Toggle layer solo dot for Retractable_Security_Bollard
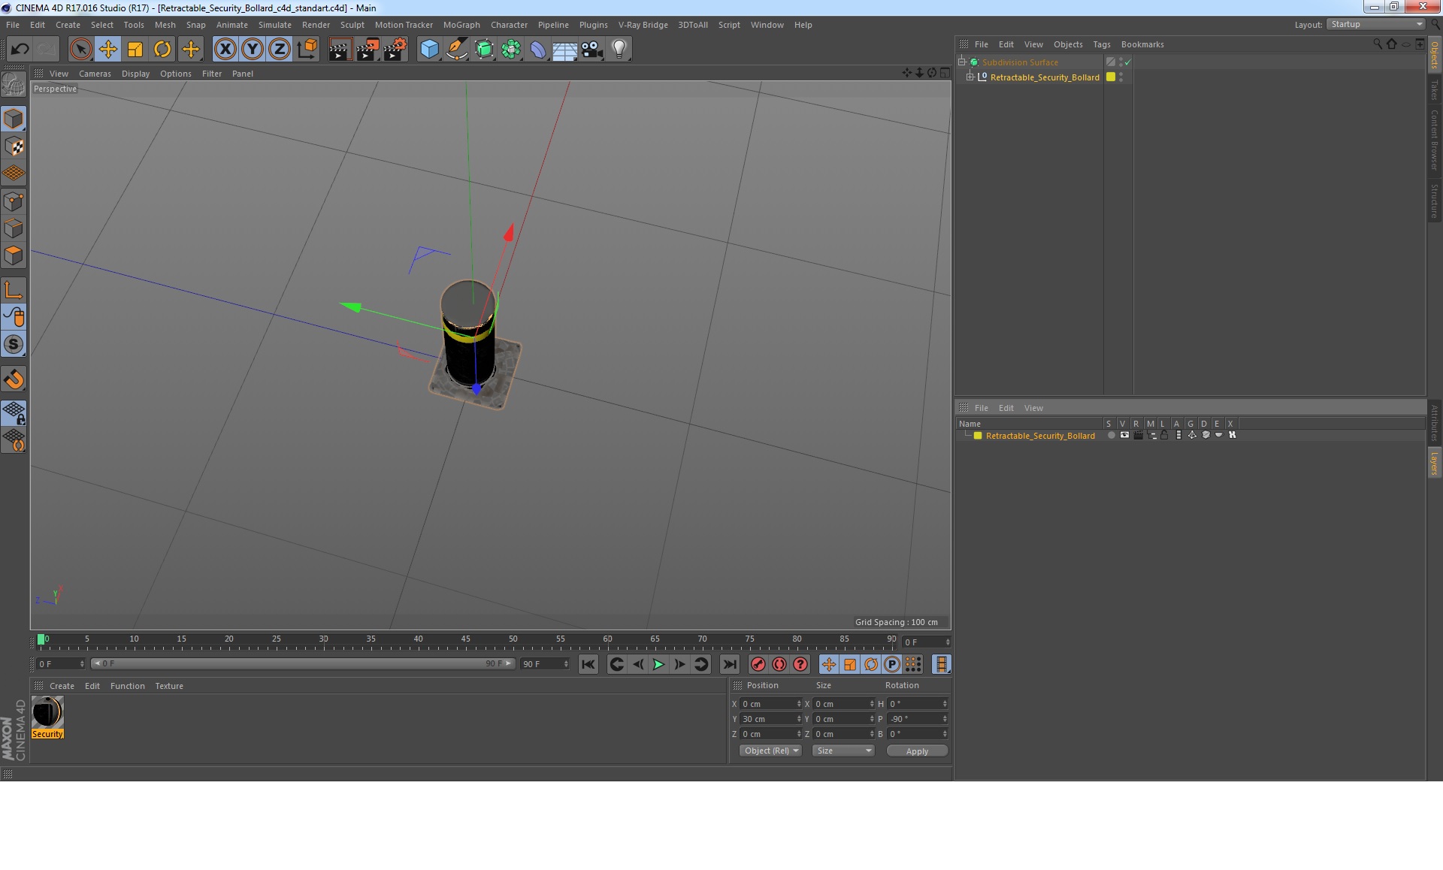 point(1111,435)
